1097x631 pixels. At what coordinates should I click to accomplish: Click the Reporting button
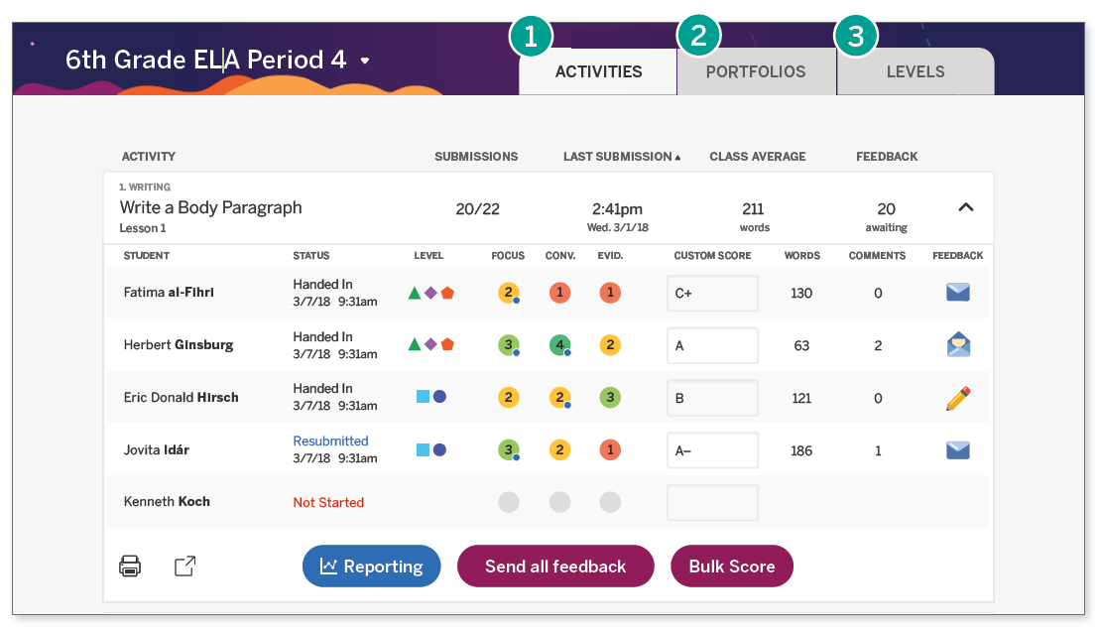371,567
